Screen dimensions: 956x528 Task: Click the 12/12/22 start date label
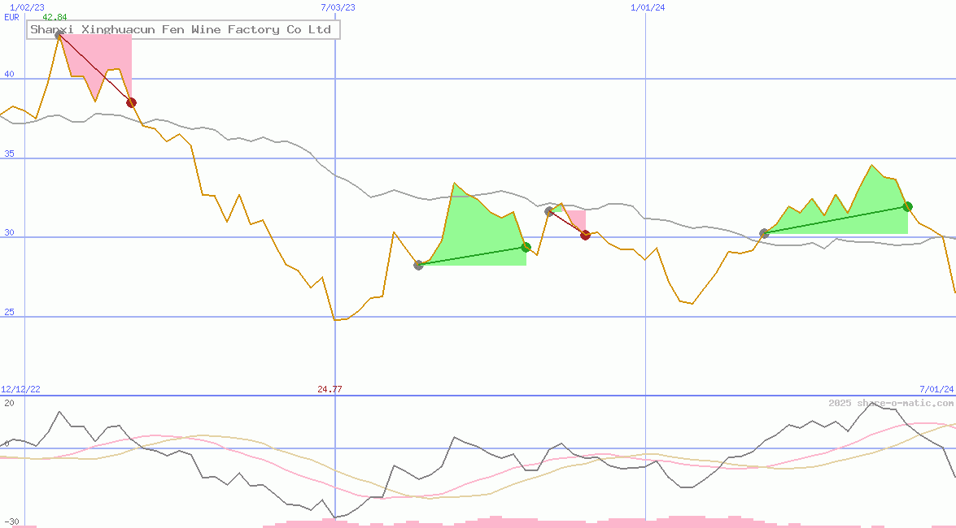pyautogui.click(x=20, y=390)
